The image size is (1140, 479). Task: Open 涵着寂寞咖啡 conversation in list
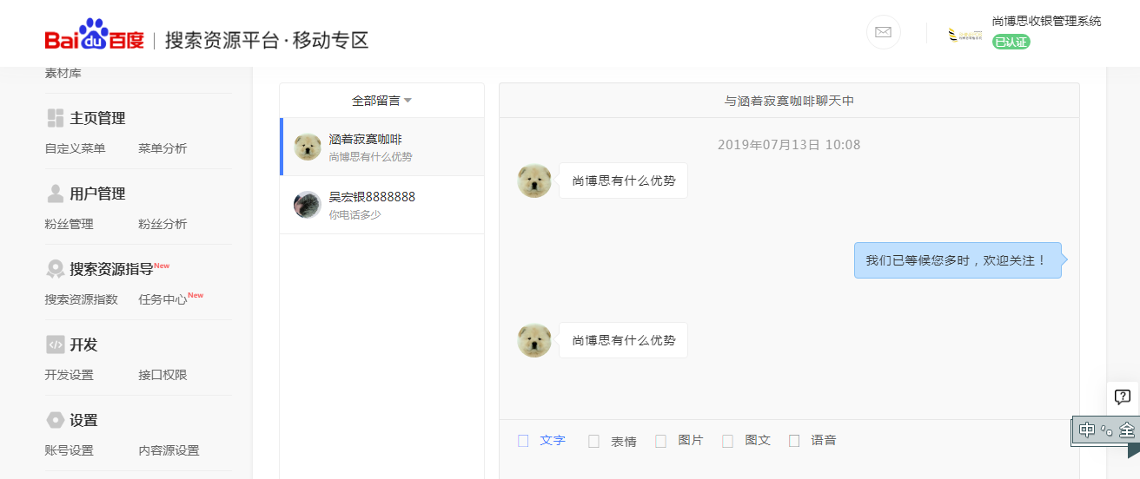[382, 147]
